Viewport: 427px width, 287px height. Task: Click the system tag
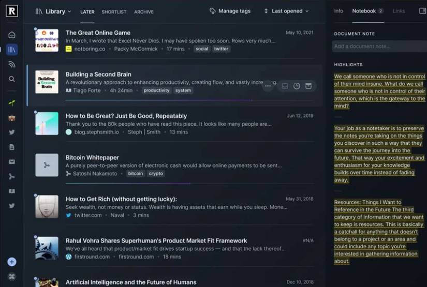coord(183,90)
